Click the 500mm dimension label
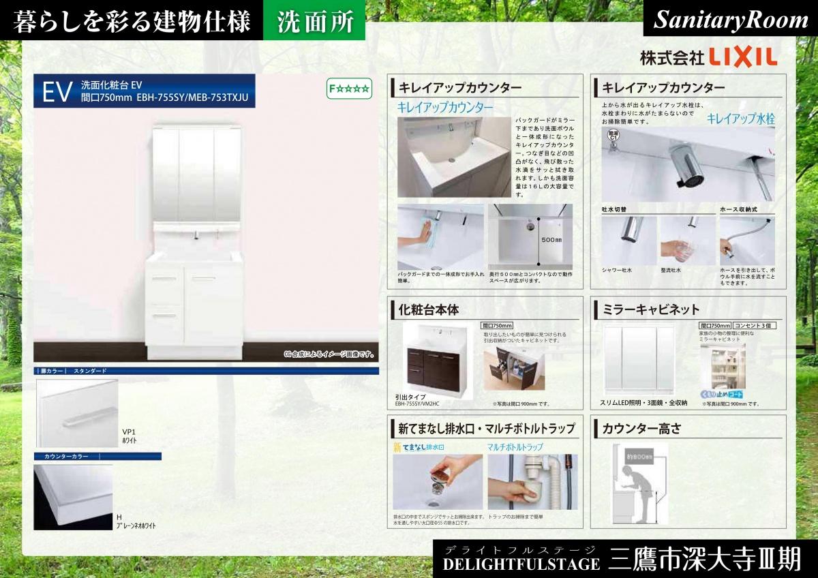 point(551,240)
